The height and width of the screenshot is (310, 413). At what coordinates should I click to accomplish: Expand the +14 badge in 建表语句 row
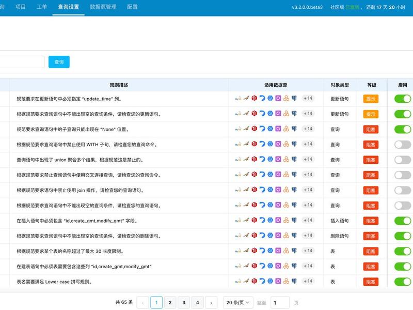308,266
